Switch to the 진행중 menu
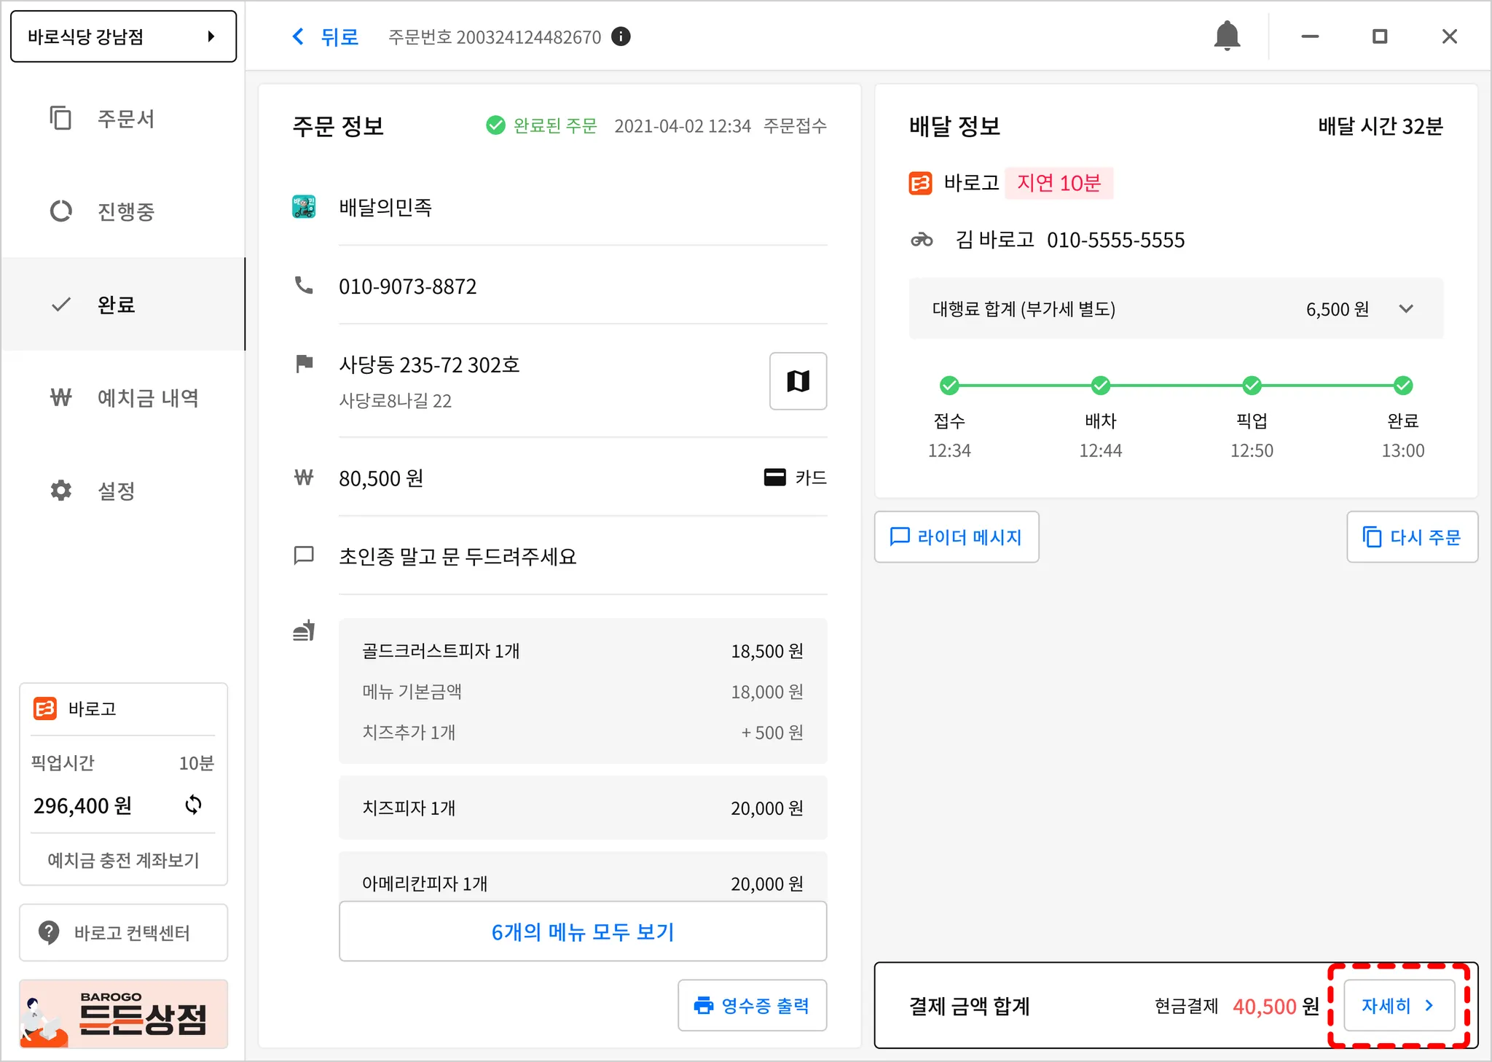 click(125, 211)
